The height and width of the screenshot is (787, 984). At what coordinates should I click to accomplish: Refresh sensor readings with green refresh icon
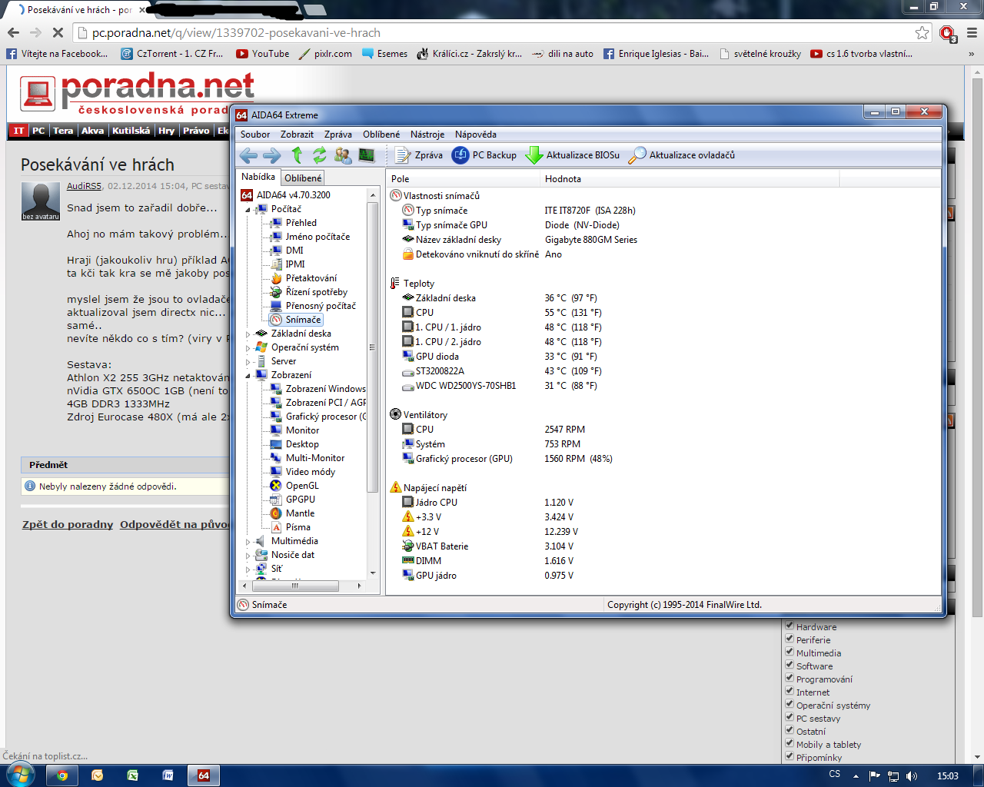[319, 155]
